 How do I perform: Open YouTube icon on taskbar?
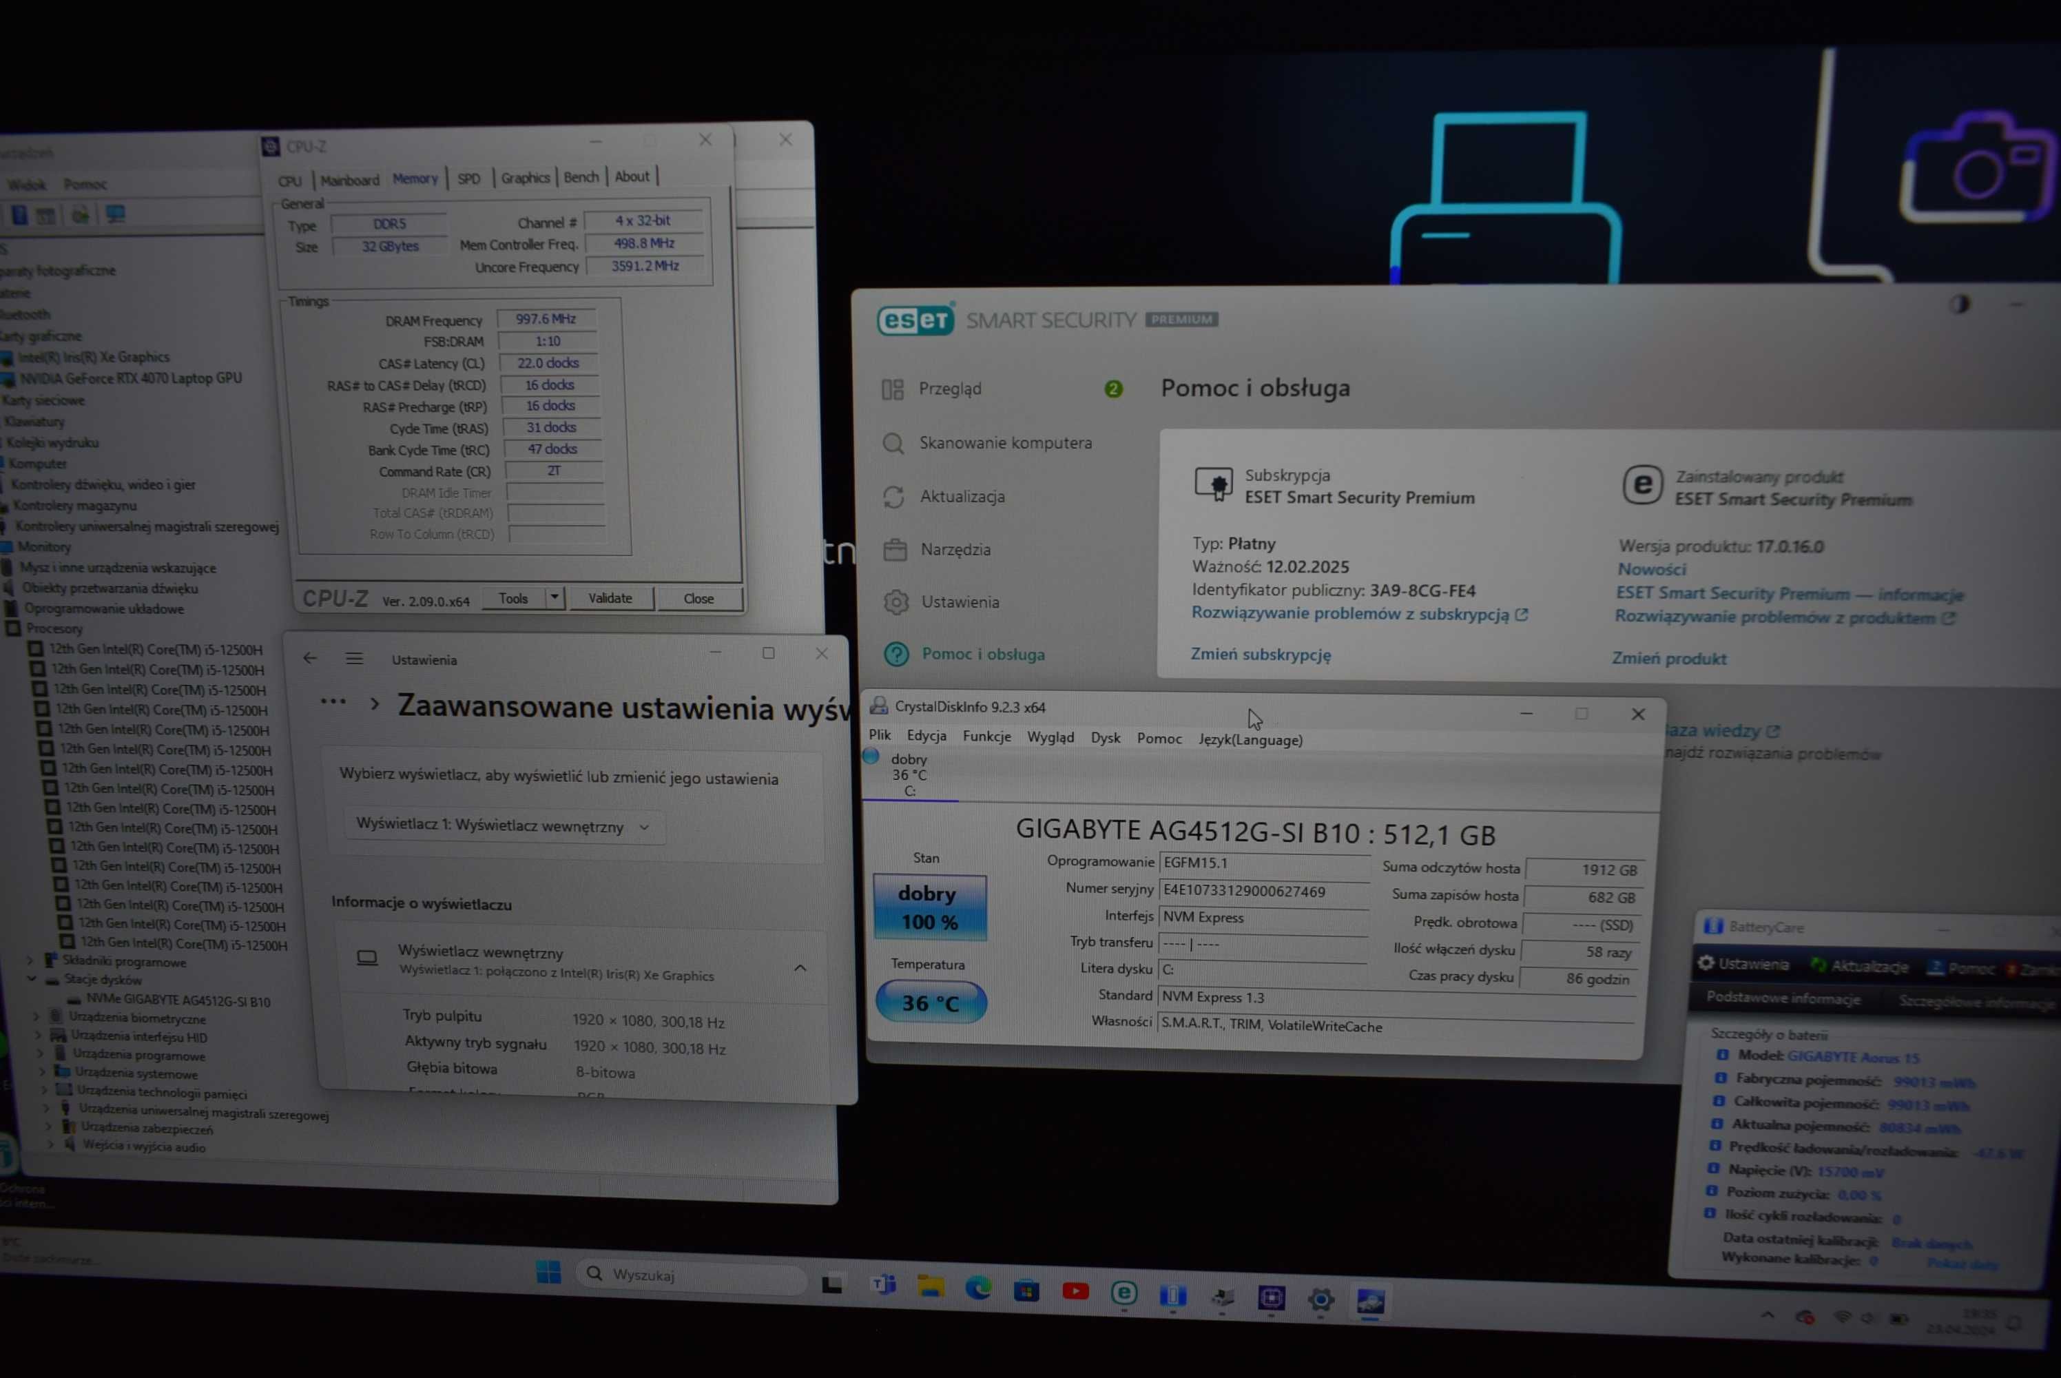point(1075,1290)
